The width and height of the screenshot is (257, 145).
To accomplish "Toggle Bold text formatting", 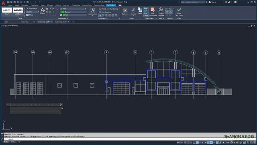I will 47,9.
